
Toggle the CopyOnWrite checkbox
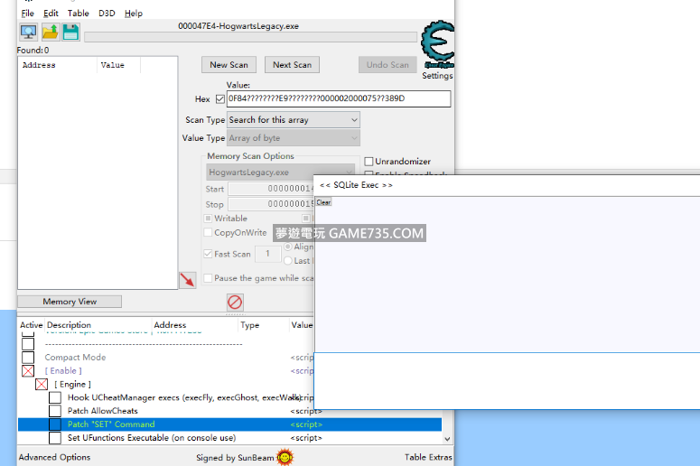tap(208, 233)
